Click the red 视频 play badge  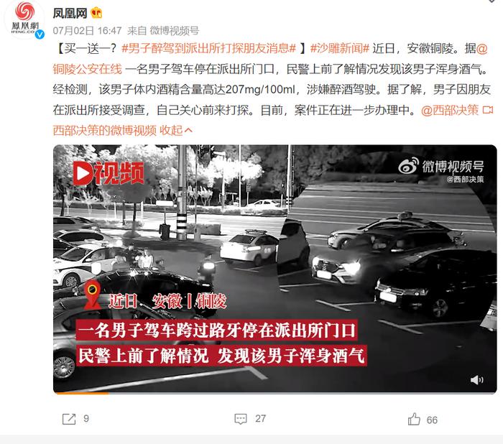tap(109, 173)
